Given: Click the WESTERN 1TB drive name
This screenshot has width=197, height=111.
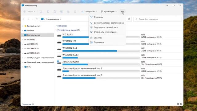Looking at the screenshot, I should [x=69, y=41].
